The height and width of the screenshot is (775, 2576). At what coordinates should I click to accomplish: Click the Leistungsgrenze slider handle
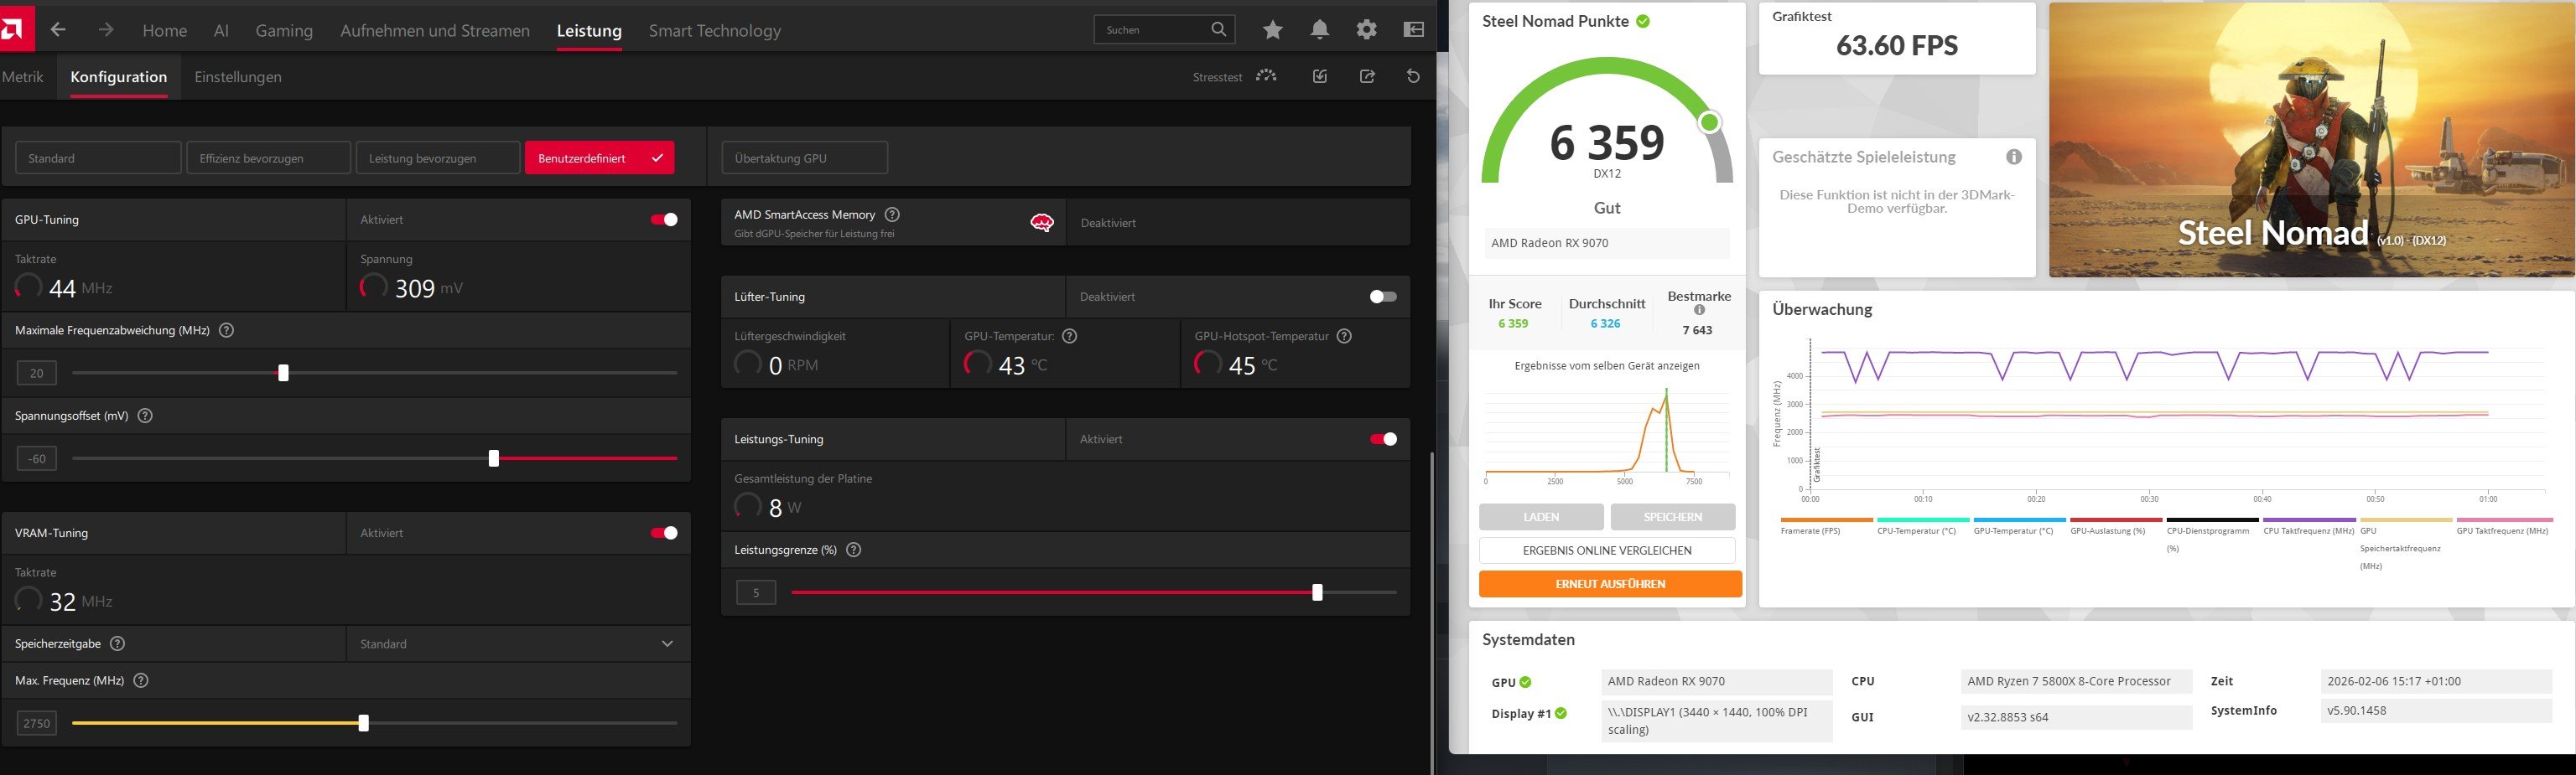pyautogui.click(x=1317, y=592)
